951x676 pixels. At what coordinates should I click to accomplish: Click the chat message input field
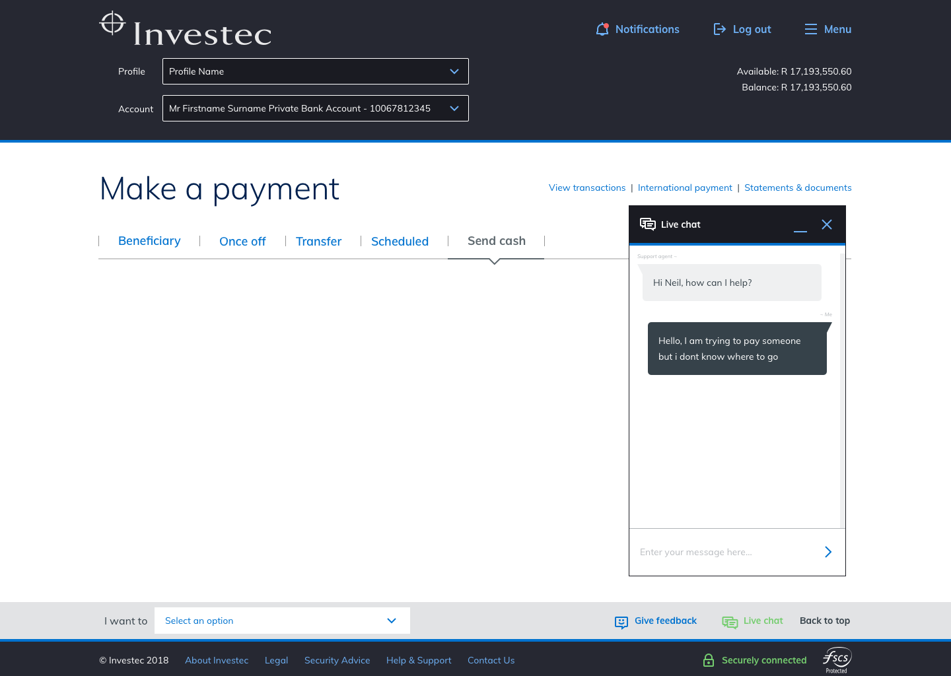(x=723, y=552)
